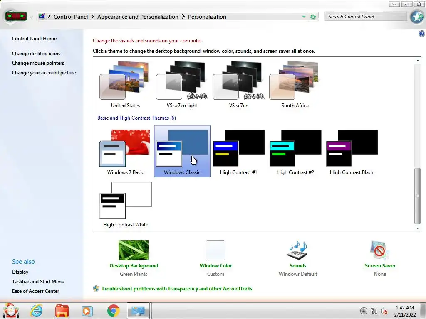
Task: Apply the VS se7en light theme
Action: click(182, 84)
